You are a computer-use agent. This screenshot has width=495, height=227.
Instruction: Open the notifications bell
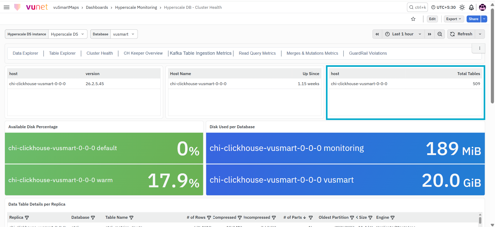pos(471,7)
